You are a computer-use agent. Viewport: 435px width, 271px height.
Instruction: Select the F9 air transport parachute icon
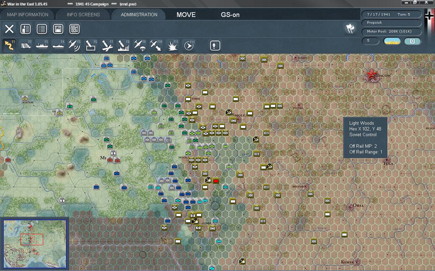point(140,45)
